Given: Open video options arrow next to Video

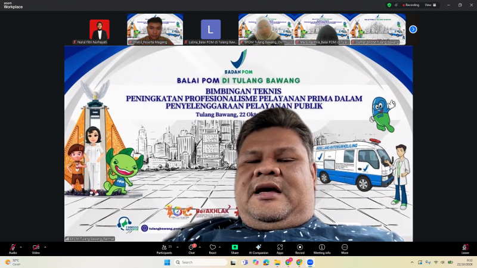Looking at the screenshot, I should 45,247.
